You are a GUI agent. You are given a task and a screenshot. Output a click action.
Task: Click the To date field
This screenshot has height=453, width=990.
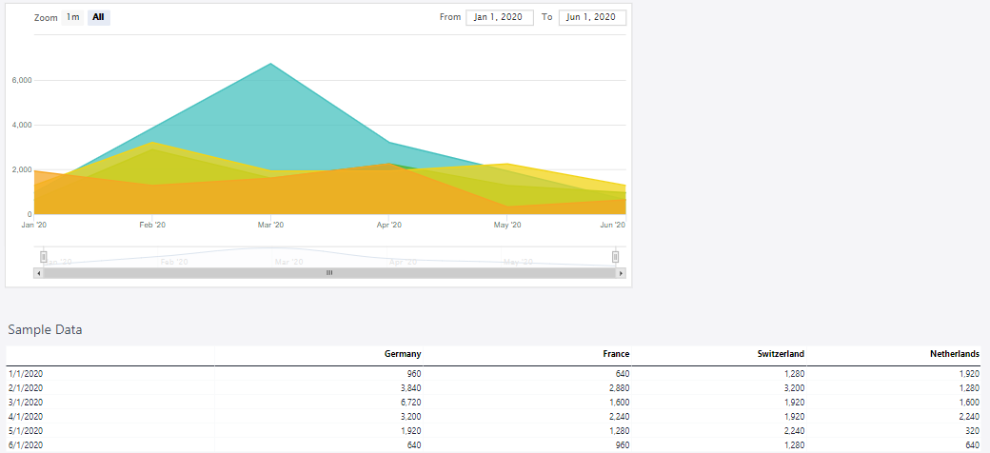(x=592, y=17)
